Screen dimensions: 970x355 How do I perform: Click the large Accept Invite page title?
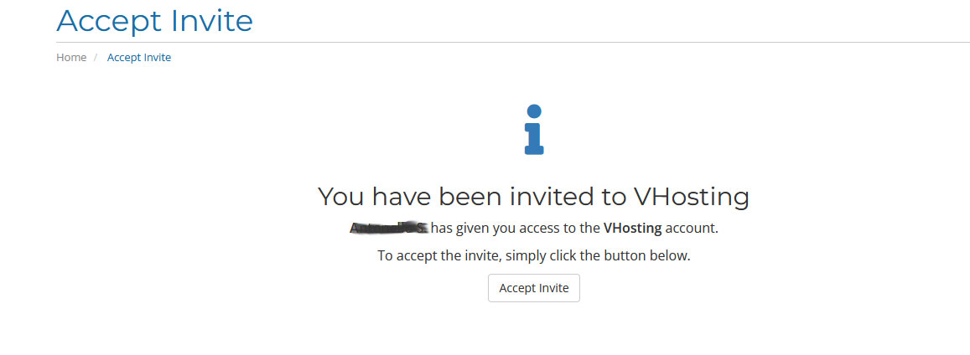154,20
